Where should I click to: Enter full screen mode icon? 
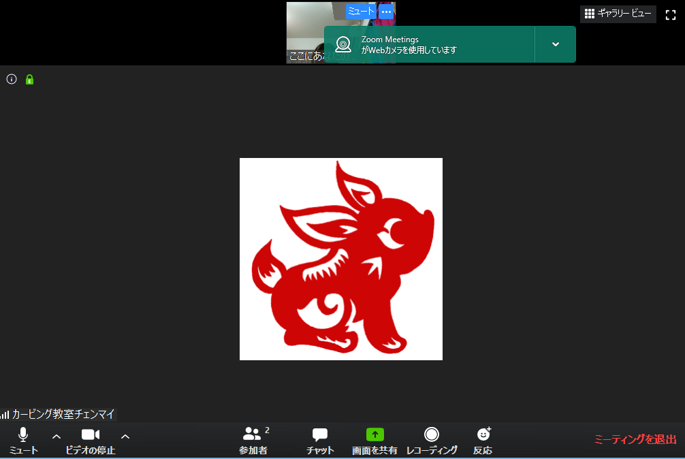pos(671,15)
